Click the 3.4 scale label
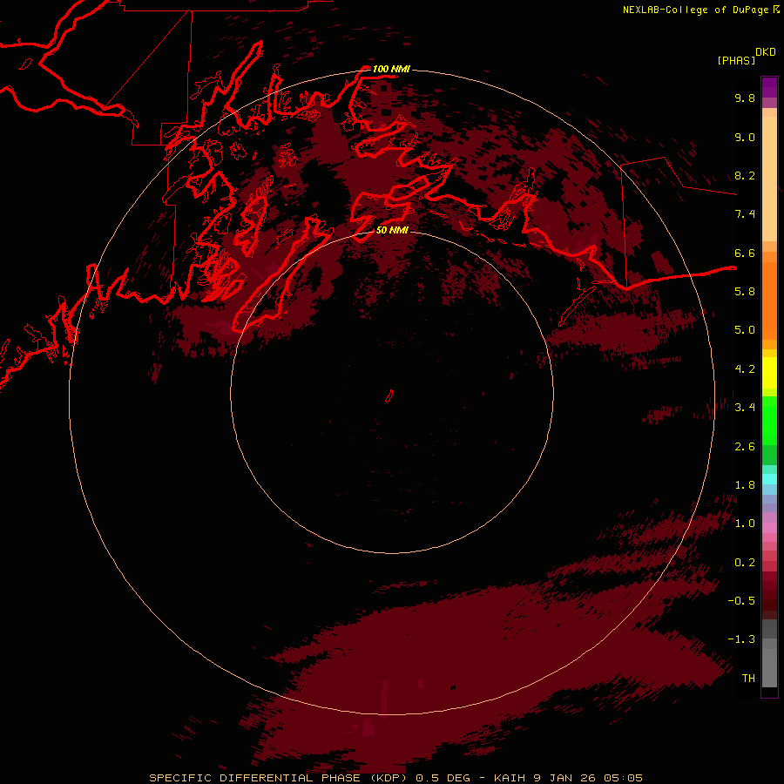 (745, 407)
